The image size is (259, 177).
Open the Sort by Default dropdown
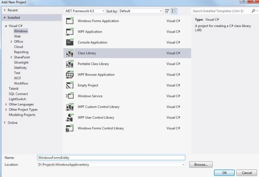[x=141, y=11]
